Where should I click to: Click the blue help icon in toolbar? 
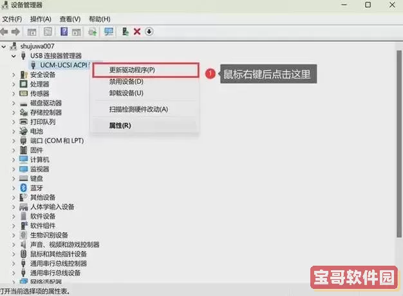click(64, 31)
